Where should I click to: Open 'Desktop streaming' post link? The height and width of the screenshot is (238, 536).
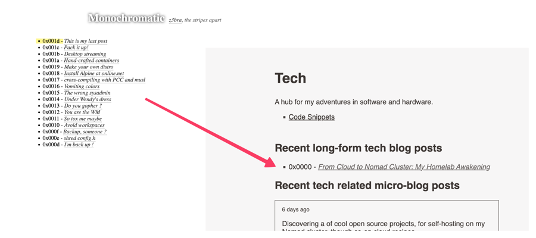[x=85, y=54]
